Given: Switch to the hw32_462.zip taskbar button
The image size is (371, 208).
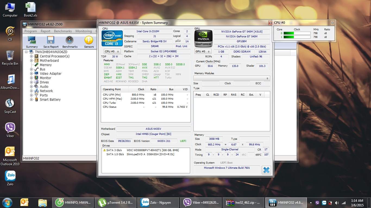Looking at the screenshot, I should click(243, 203).
